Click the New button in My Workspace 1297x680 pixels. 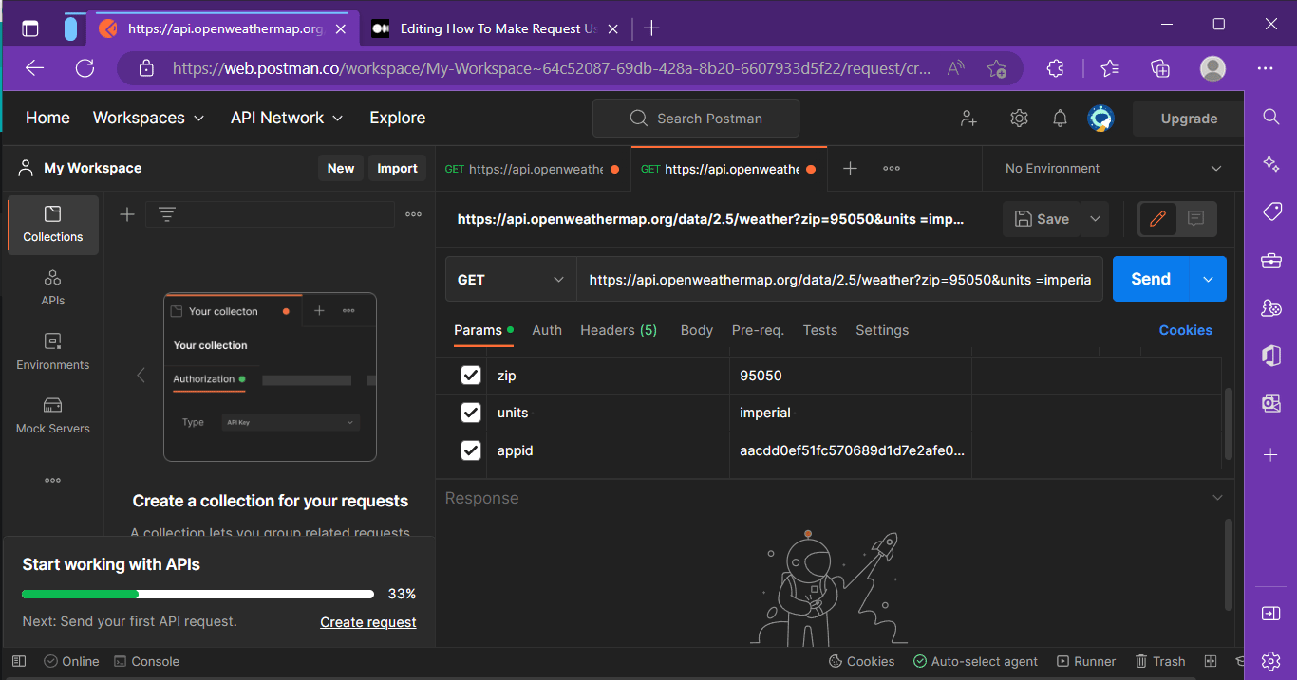(x=341, y=168)
